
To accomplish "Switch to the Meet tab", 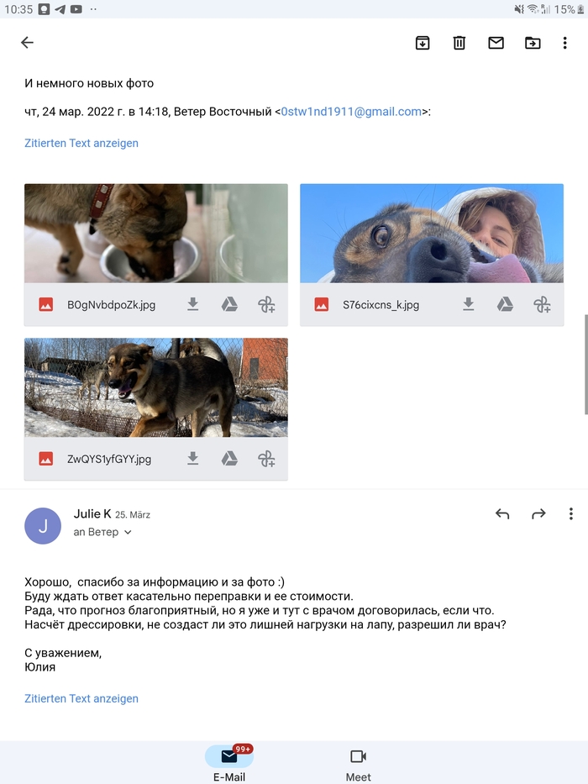I will (x=358, y=764).
